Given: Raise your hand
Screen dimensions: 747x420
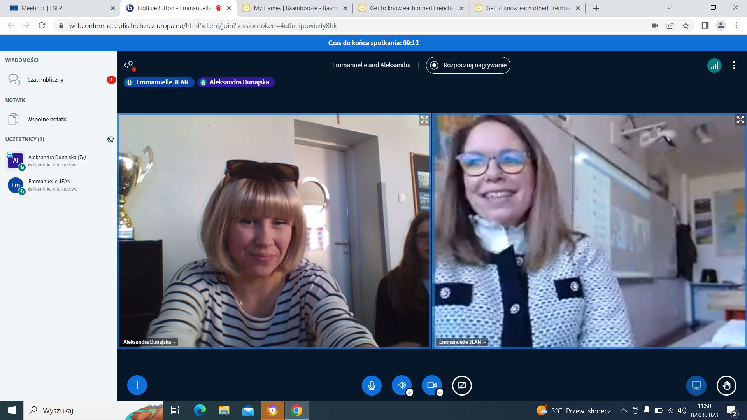Looking at the screenshot, I should [x=726, y=385].
